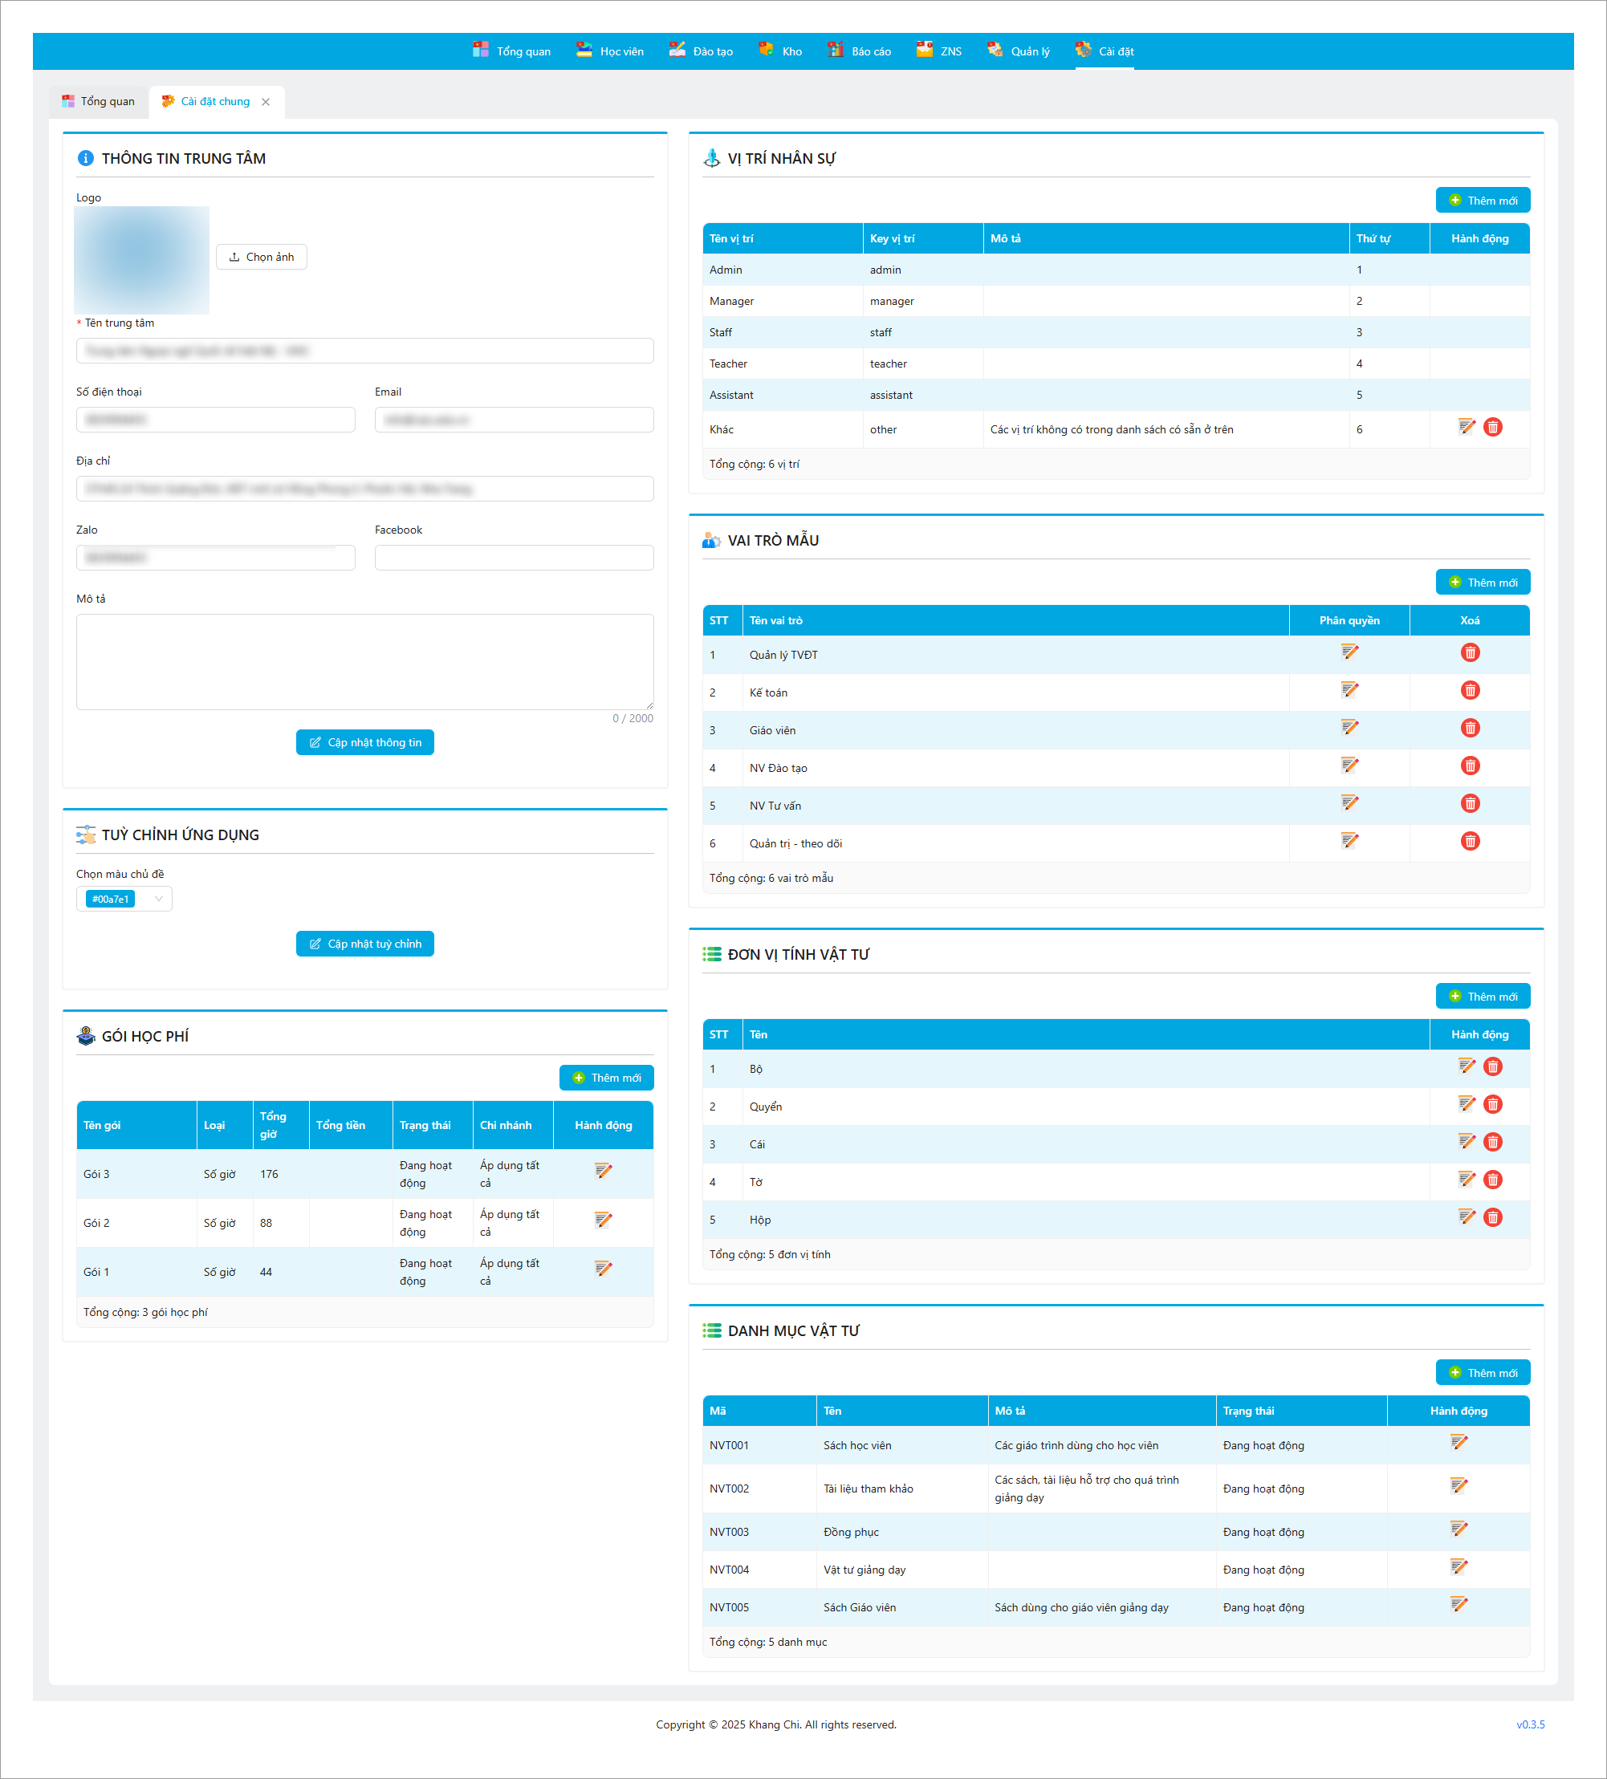Edit the NVT005 Sách Giáo viên category
The height and width of the screenshot is (1779, 1607).
[x=1459, y=1605]
